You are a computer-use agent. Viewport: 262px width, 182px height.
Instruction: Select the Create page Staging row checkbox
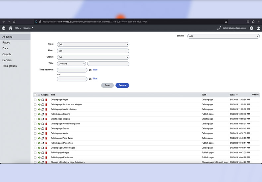tap(35, 119)
